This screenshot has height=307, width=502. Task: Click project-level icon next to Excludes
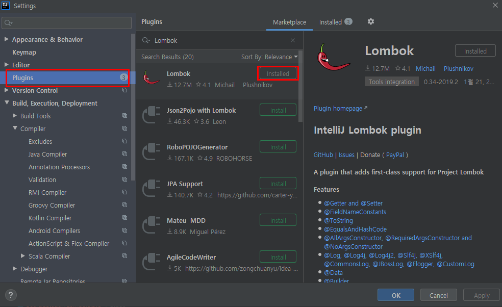coord(125,141)
